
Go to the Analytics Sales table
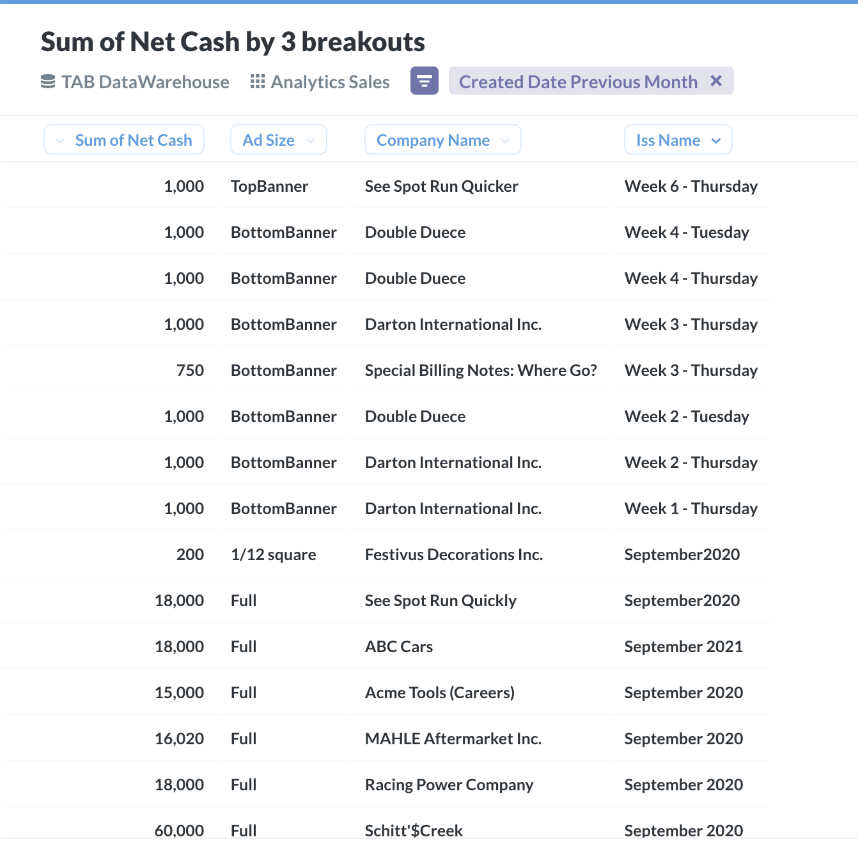click(x=330, y=82)
